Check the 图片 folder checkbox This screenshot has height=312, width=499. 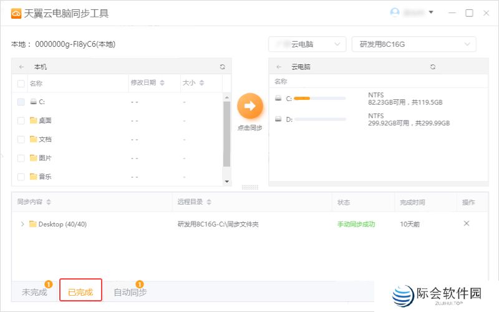pos(21,158)
